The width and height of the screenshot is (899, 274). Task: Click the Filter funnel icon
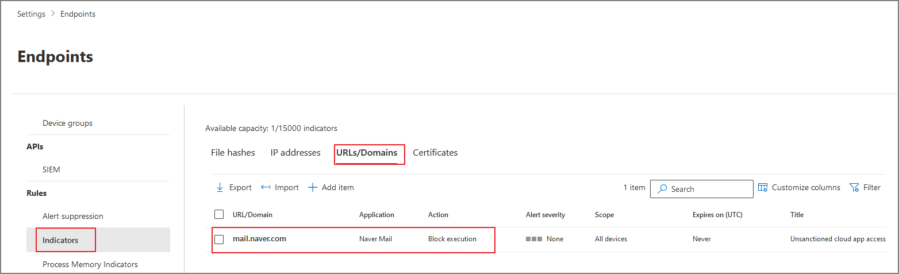pyautogui.click(x=854, y=187)
